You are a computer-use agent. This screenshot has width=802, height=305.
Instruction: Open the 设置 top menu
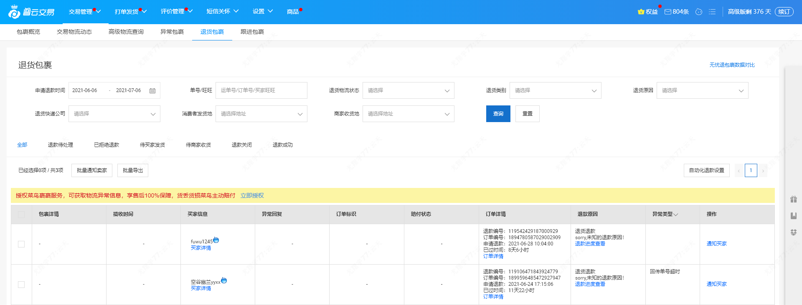[262, 12]
